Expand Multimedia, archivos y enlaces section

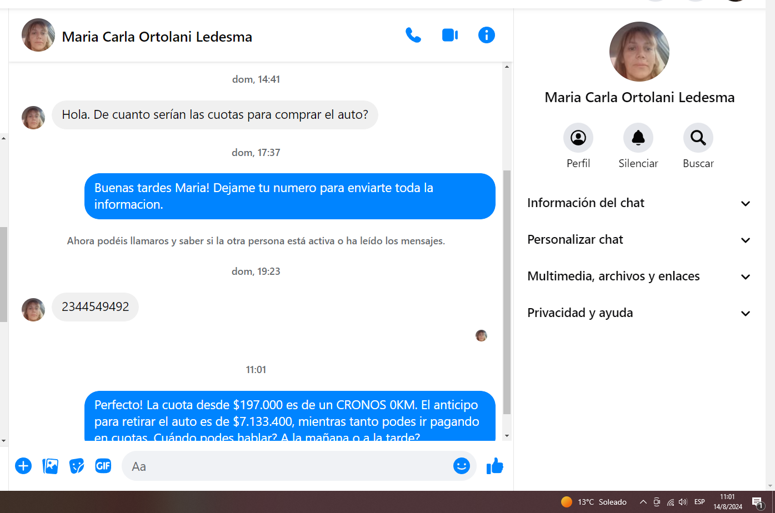[639, 276]
